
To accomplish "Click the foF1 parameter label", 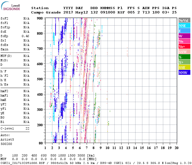I will point(4,23).
